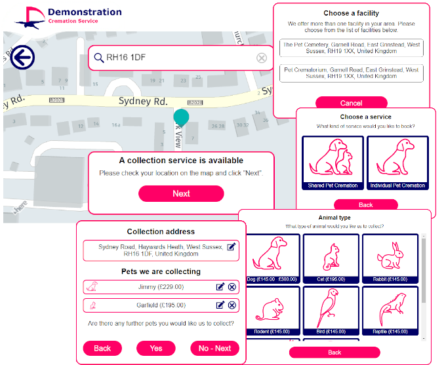Image resolution: width=446 pixels, height=365 pixels.
Task: Click the dog icon beside Jimmy
Action: (x=92, y=286)
